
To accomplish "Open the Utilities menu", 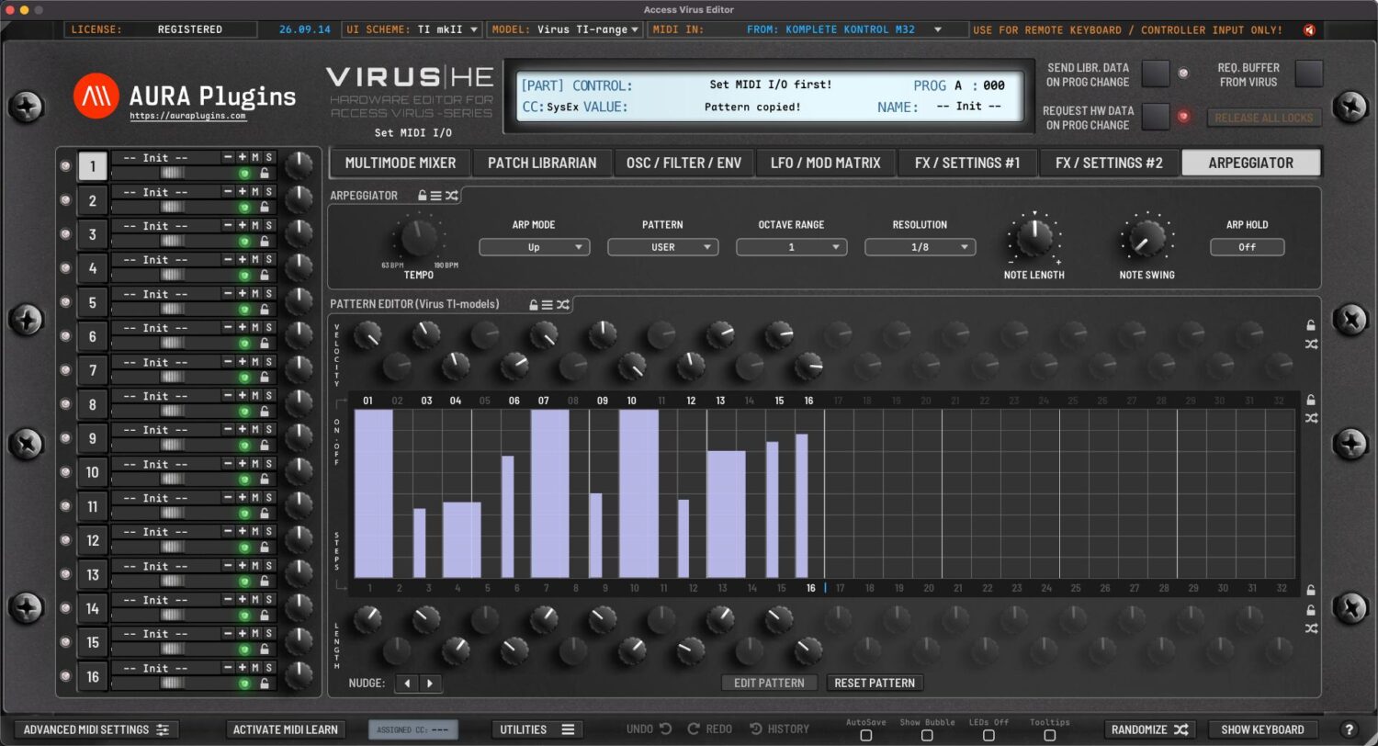I will coord(537,729).
